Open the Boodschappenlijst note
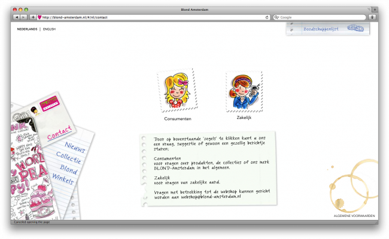The image size is (389, 239). click(328, 29)
